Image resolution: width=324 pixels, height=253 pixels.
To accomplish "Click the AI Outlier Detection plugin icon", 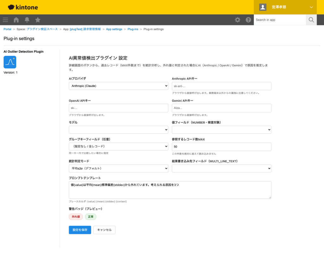I will pyautogui.click(x=10, y=62).
